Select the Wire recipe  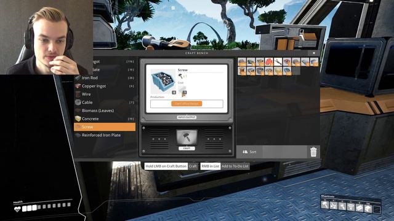[x=105, y=94]
